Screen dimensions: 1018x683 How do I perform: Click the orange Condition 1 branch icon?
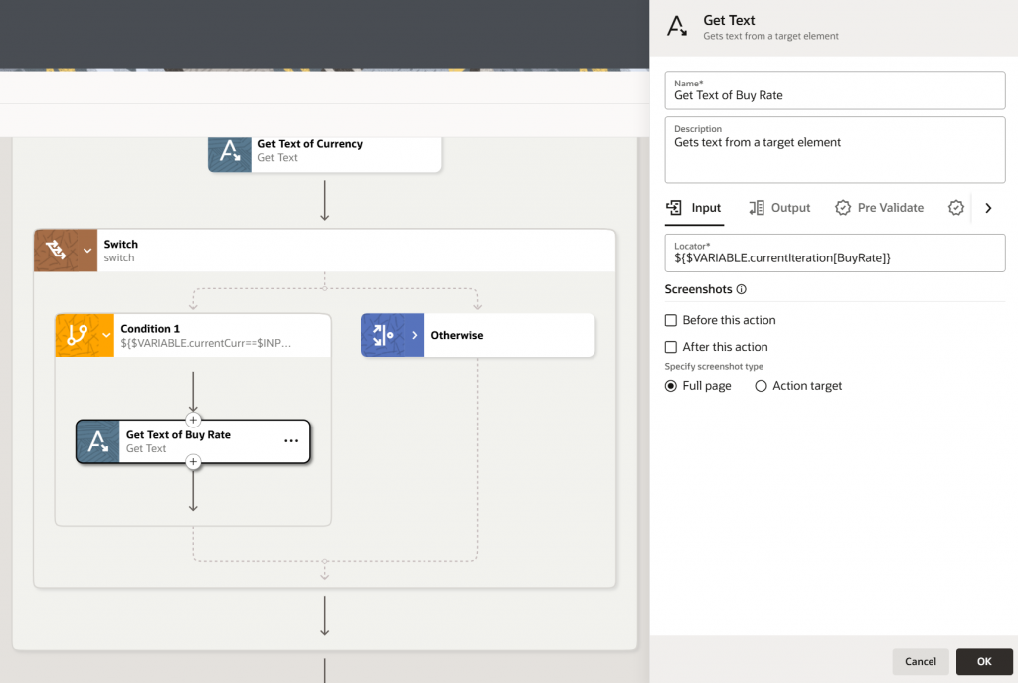coord(78,336)
